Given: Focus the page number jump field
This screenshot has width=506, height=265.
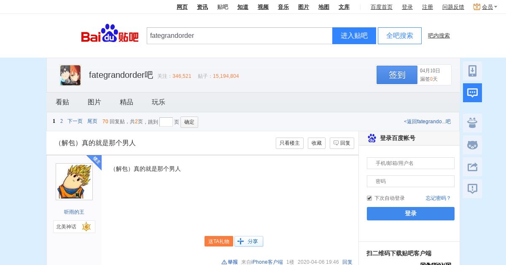Looking at the screenshot, I should (166, 122).
